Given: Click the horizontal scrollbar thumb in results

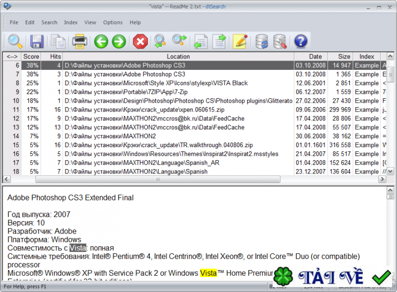Looking at the screenshot, I should (158, 179).
